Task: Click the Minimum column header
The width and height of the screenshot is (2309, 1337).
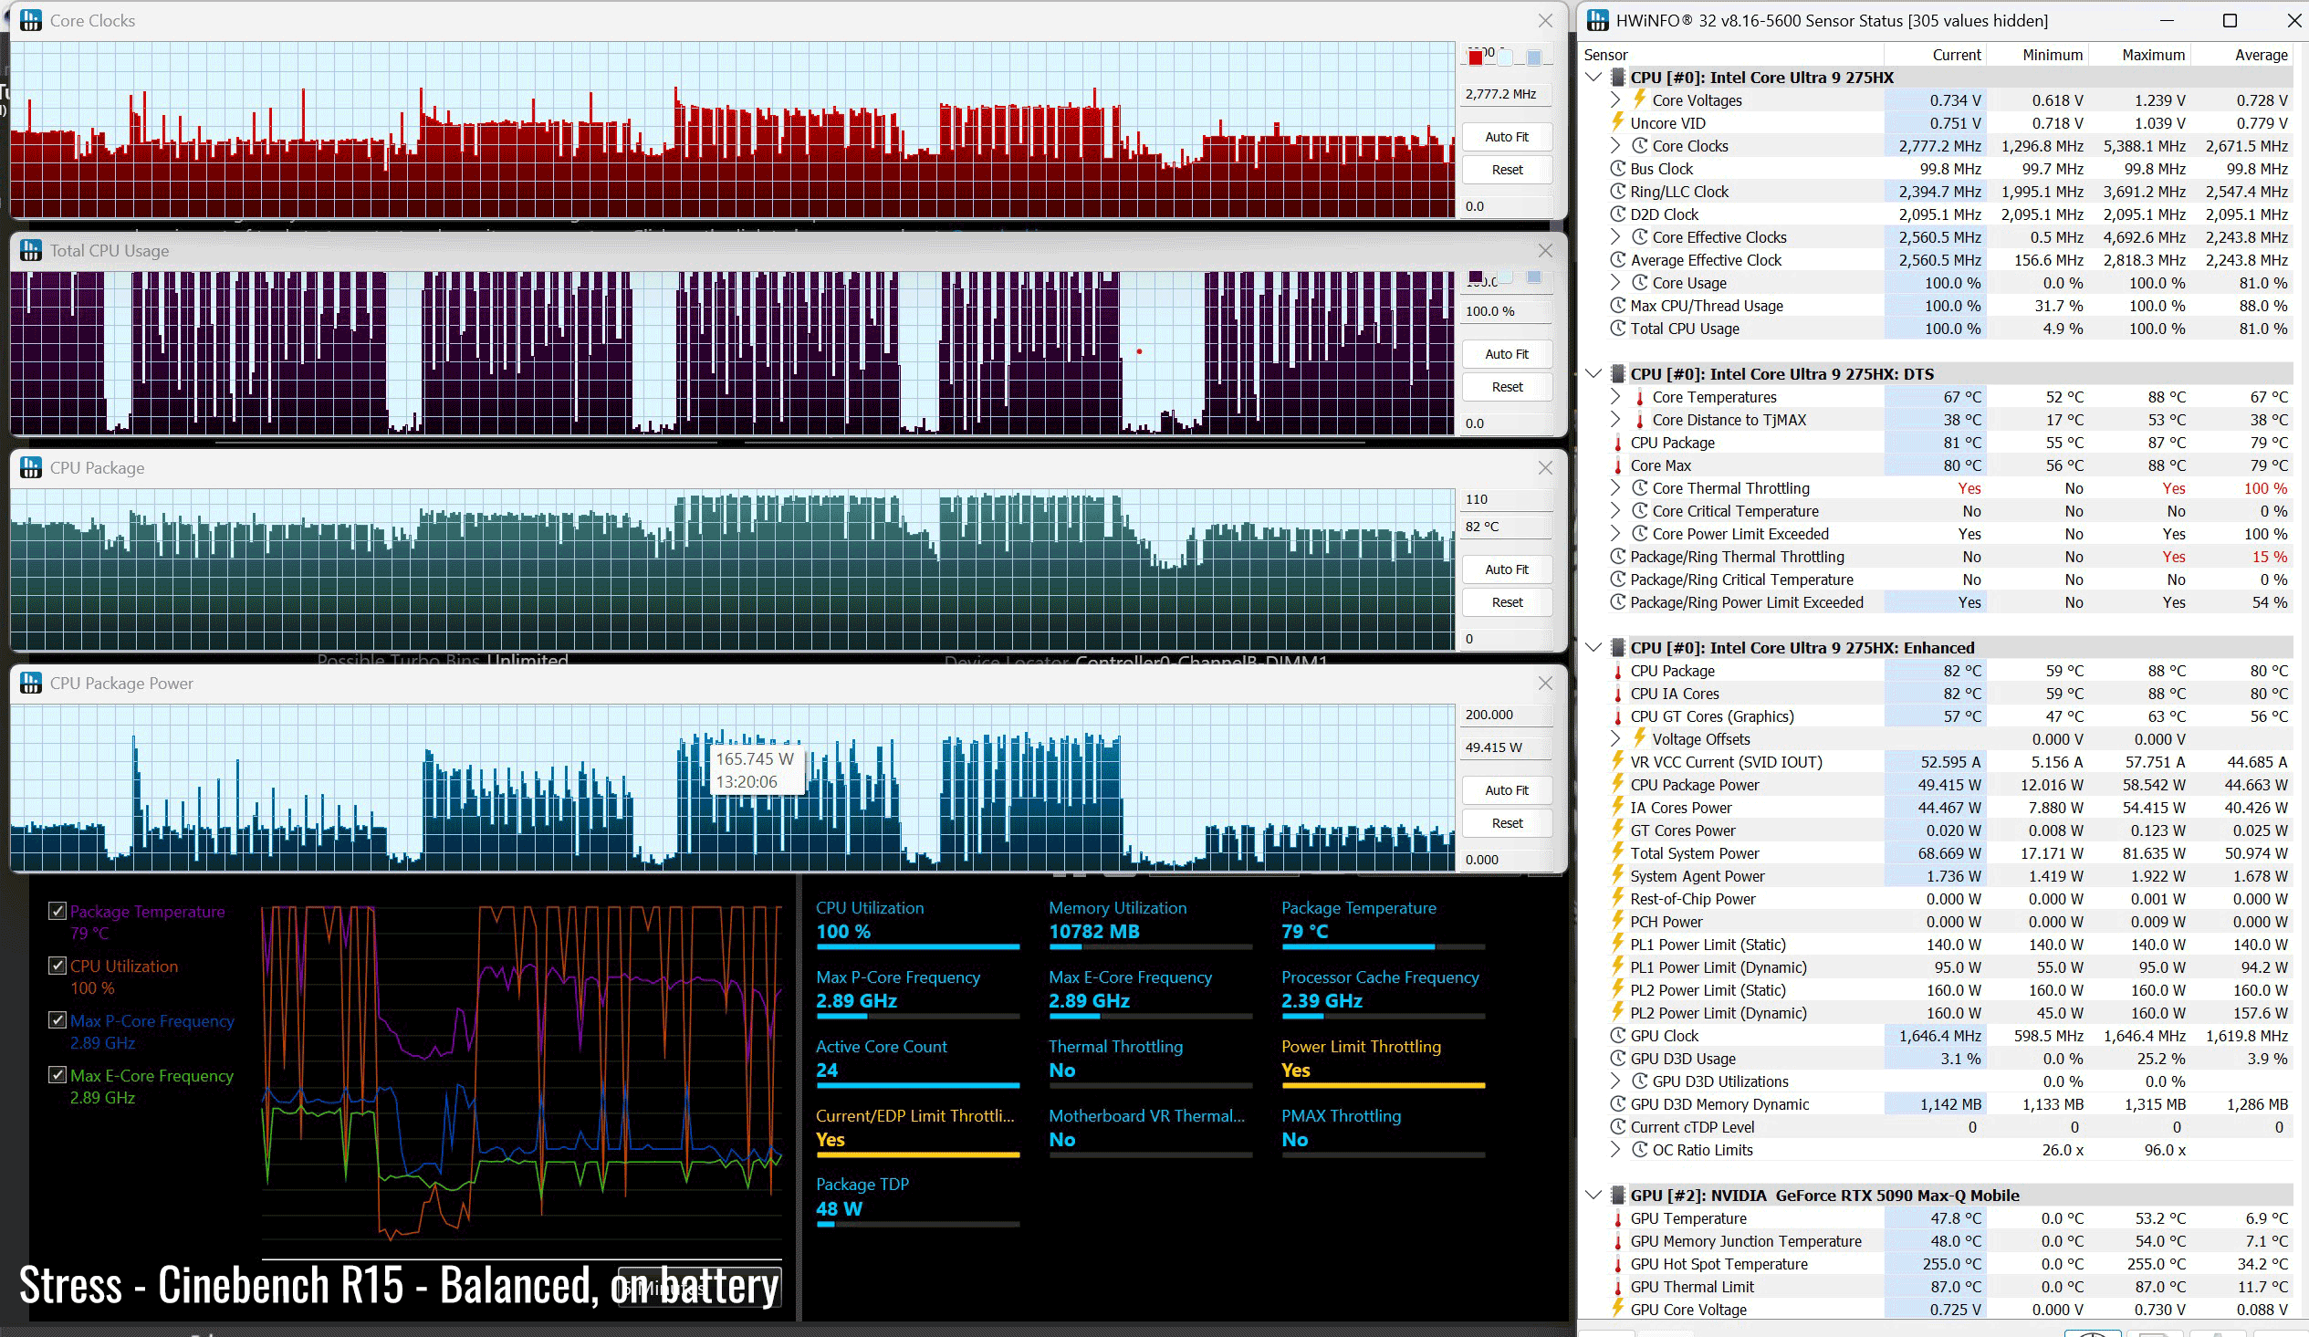Action: click(2038, 55)
